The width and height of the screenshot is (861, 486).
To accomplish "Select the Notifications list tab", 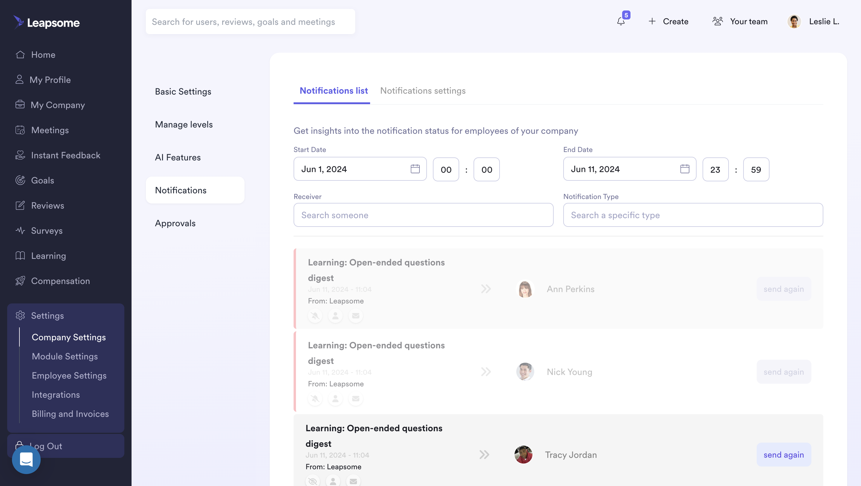I will pos(334,91).
